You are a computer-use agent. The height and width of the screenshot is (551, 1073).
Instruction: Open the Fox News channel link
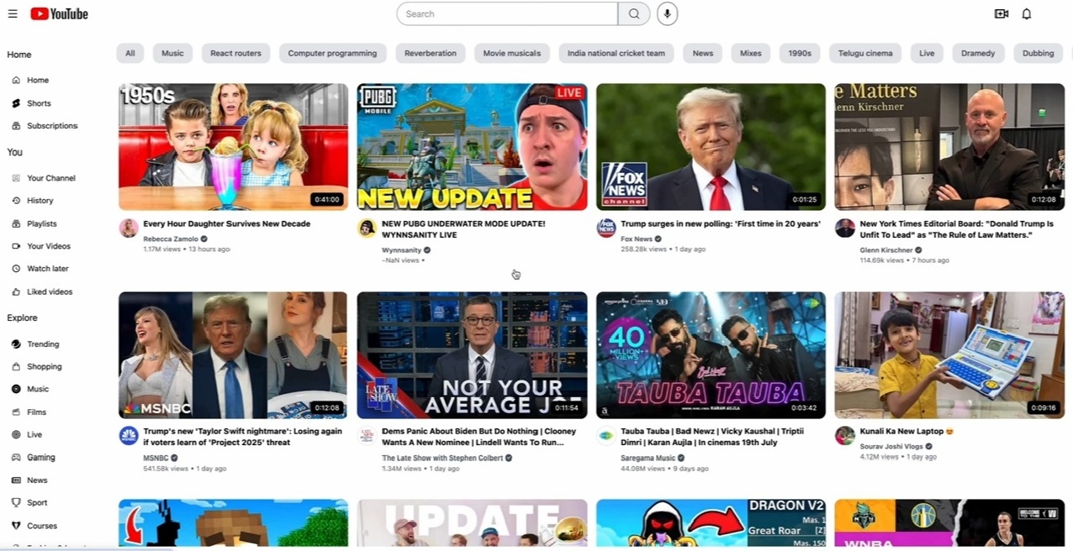click(x=636, y=239)
